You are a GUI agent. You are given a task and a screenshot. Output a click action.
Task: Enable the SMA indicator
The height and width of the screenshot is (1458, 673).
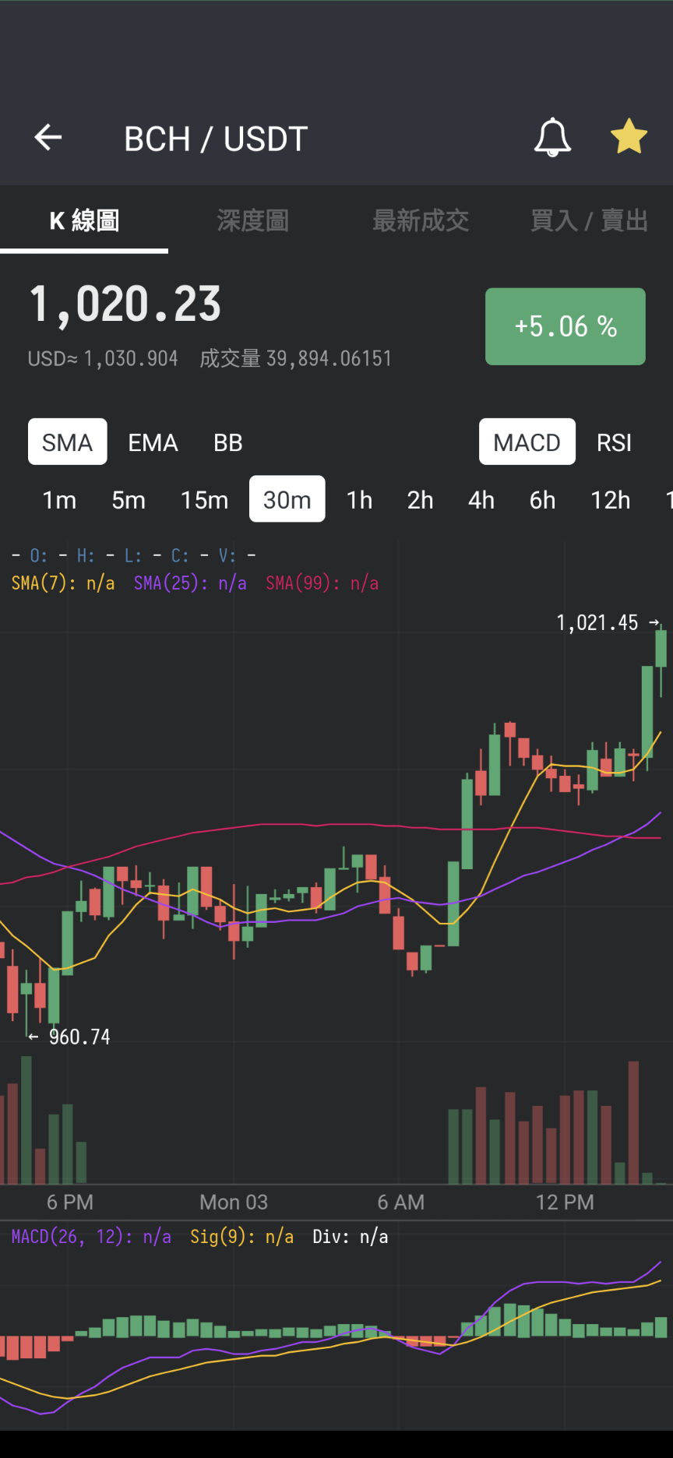(x=68, y=442)
